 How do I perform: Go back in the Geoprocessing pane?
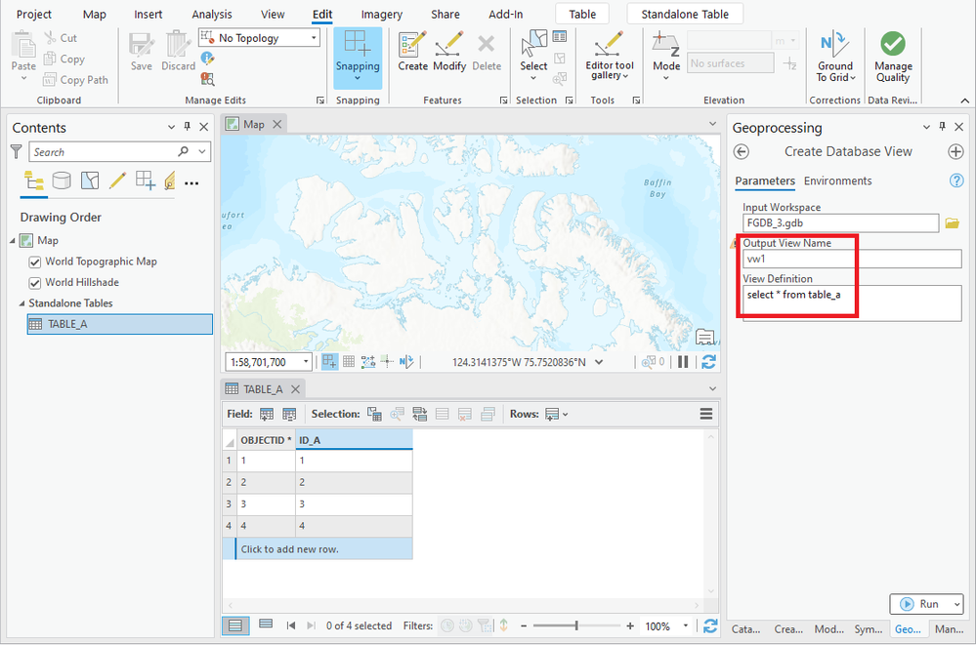[741, 152]
